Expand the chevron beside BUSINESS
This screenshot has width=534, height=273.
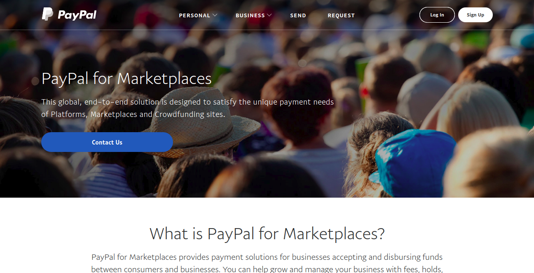point(269,15)
